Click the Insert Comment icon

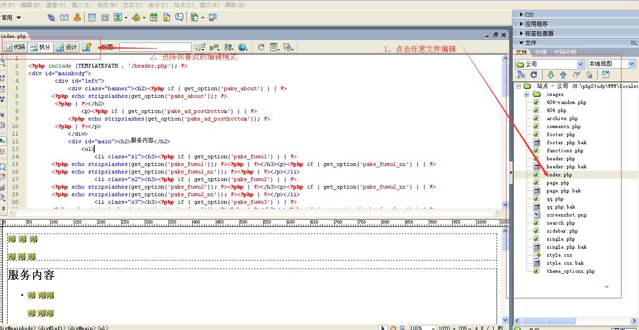179,17
